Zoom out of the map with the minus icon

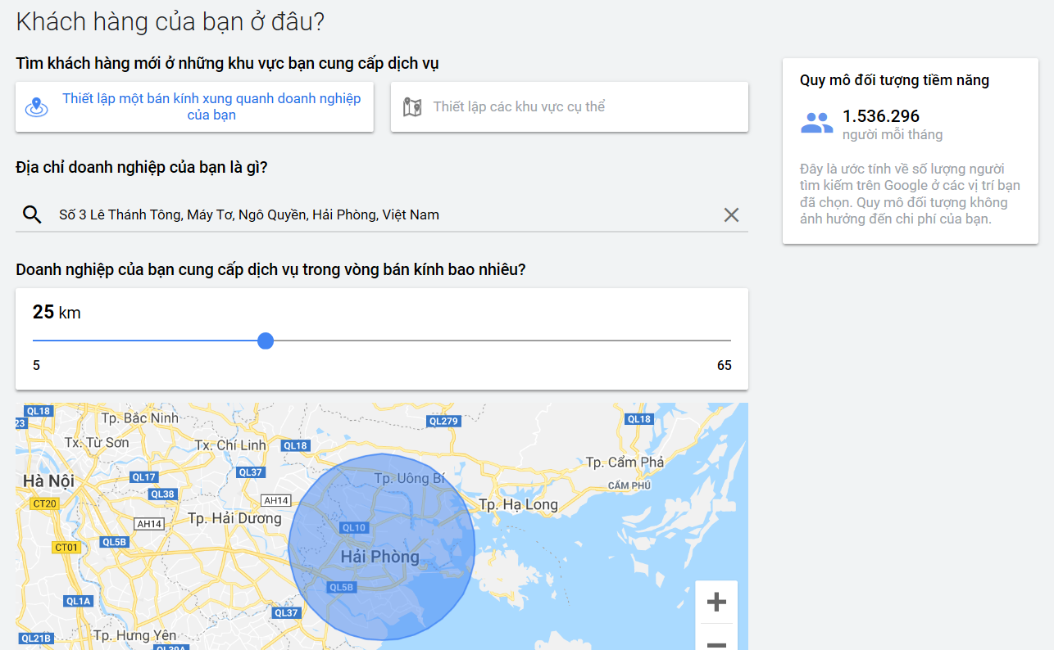(716, 643)
